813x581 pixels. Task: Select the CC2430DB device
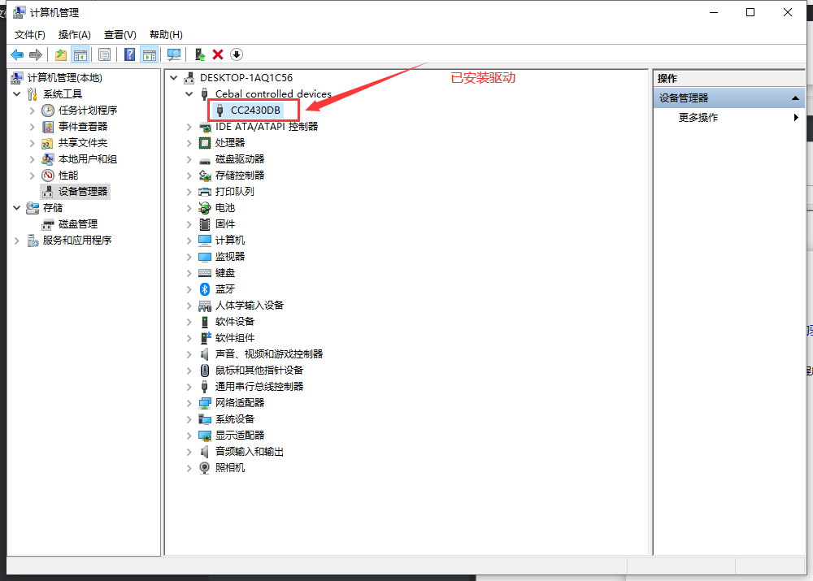coord(255,110)
